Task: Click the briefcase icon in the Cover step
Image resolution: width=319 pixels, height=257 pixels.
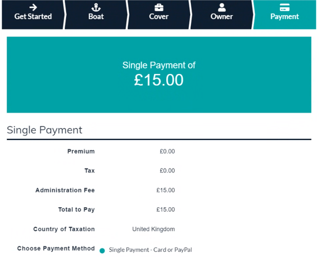Action: 159,7
